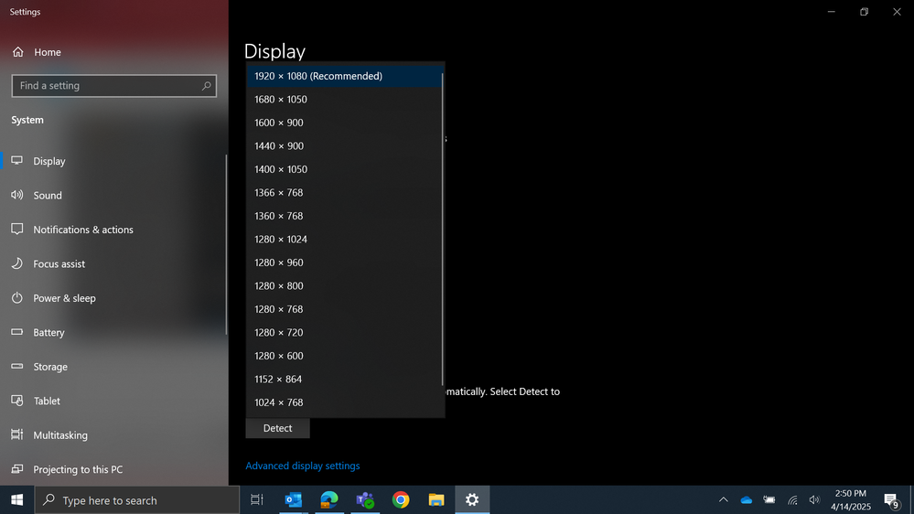Open Advanced display settings link

303,466
